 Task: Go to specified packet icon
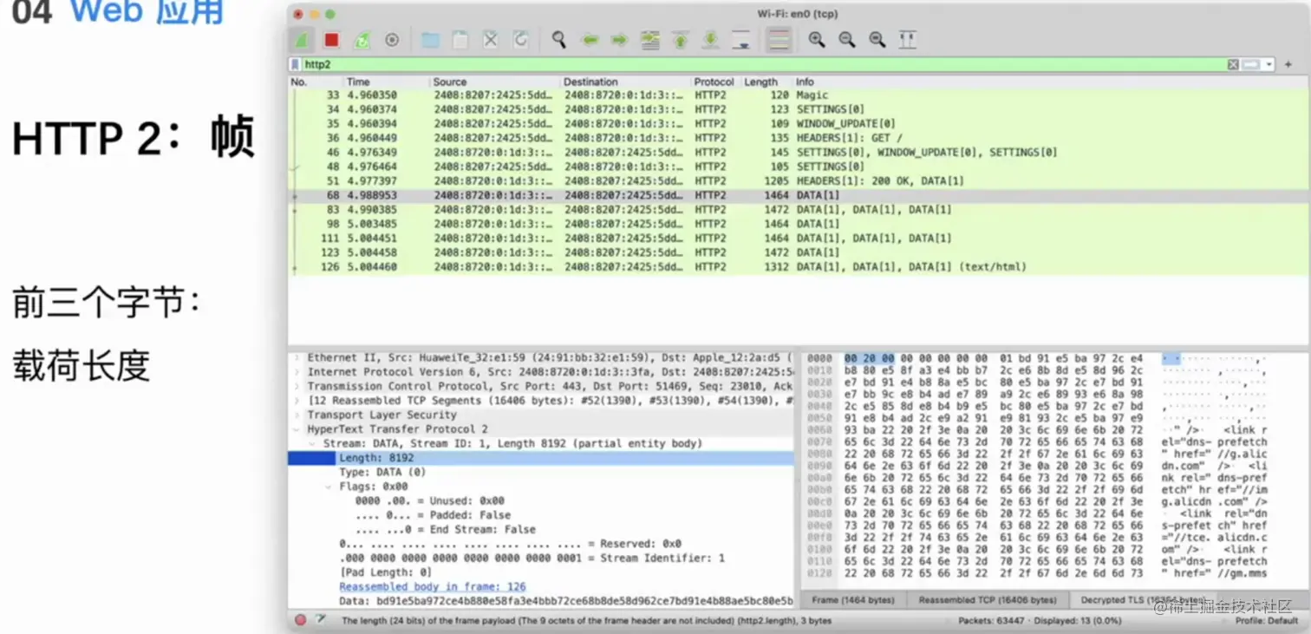click(650, 40)
